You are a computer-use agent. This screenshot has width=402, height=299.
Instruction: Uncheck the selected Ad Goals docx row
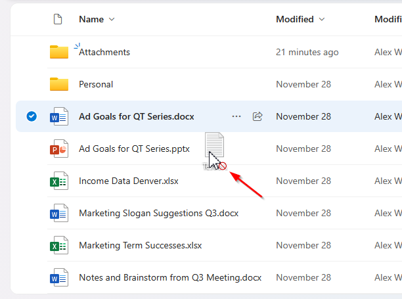[31, 116]
